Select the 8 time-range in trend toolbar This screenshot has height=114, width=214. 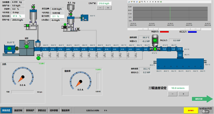[x=155, y=2]
